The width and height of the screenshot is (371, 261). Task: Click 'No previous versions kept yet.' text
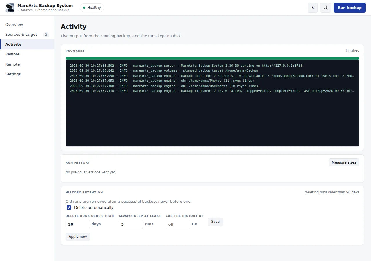(91, 172)
